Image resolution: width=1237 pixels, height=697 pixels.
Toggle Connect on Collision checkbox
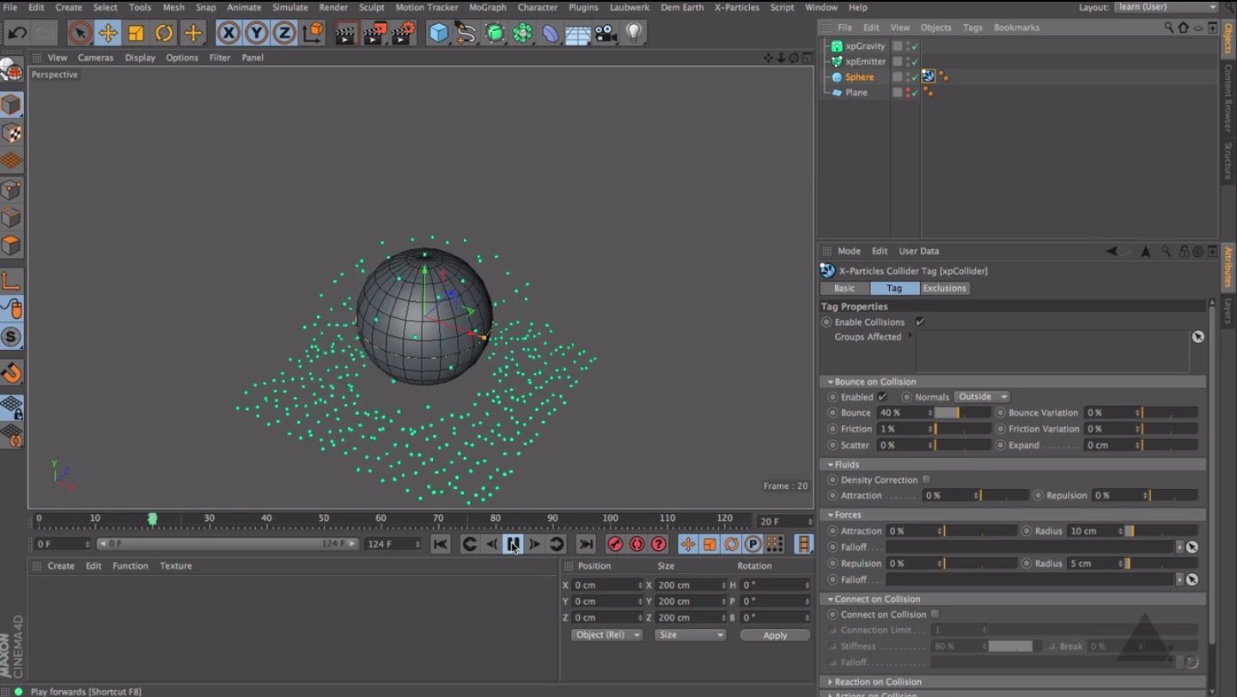click(935, 614)
